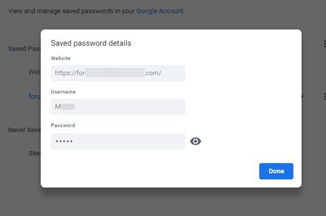Open the forum entry's three-dot menu

(x=324, y=97)
